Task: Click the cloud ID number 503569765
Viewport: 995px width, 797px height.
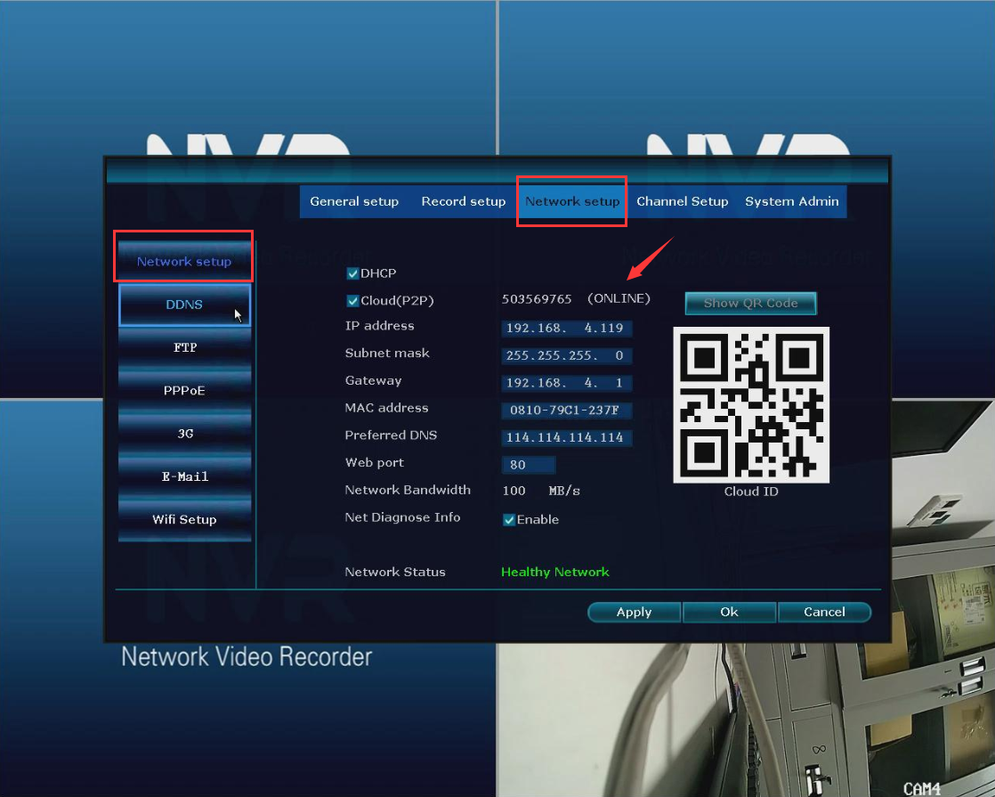Action: [537, 299]
